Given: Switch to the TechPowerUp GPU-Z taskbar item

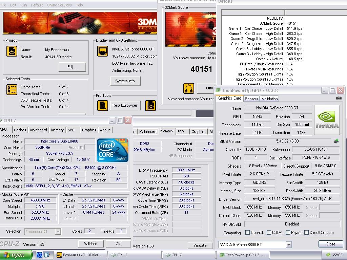Looking at the screenshot, I should 243,255.
